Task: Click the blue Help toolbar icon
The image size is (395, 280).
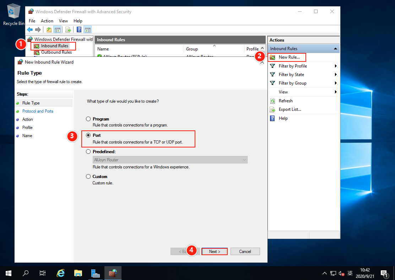Action: [x=79, y=30]
